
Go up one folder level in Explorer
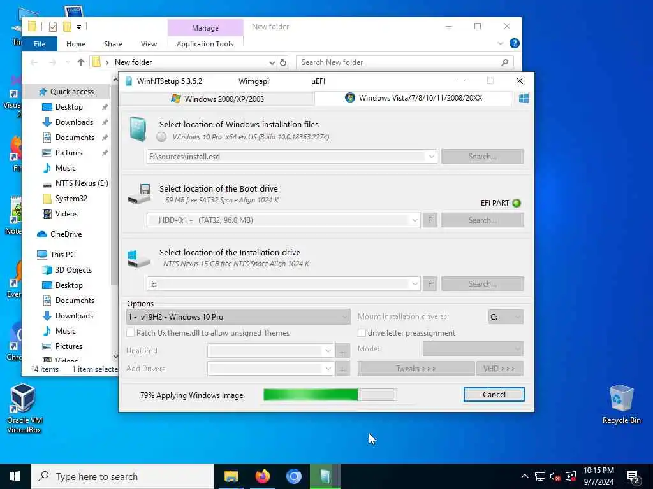(81, 62)
